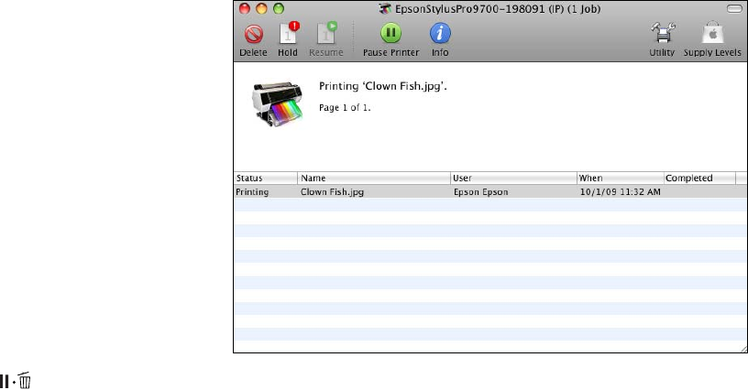The image size is (748, 390).
Task: Click the trash can icon below window
Action: pos(25,381)
